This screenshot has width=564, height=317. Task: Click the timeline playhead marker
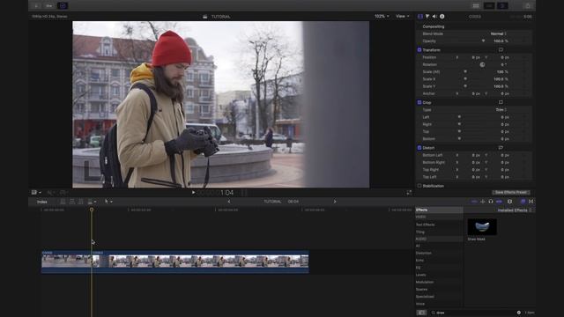(92, 210)
